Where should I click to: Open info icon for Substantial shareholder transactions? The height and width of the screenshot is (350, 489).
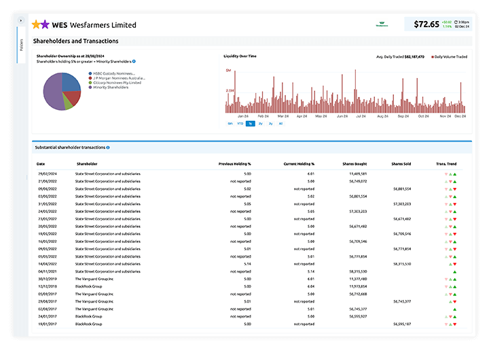pyautogui.click(x=107, y=147)
